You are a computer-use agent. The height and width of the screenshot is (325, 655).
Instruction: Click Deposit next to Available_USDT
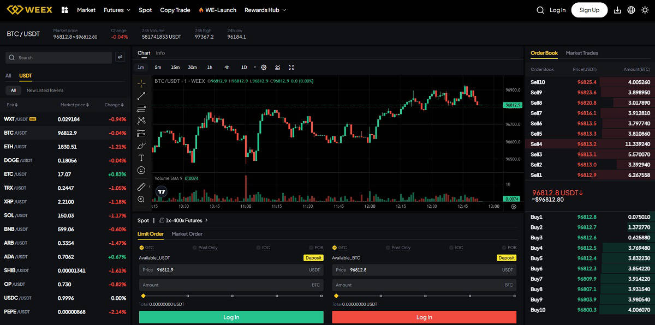pos(313,257)
